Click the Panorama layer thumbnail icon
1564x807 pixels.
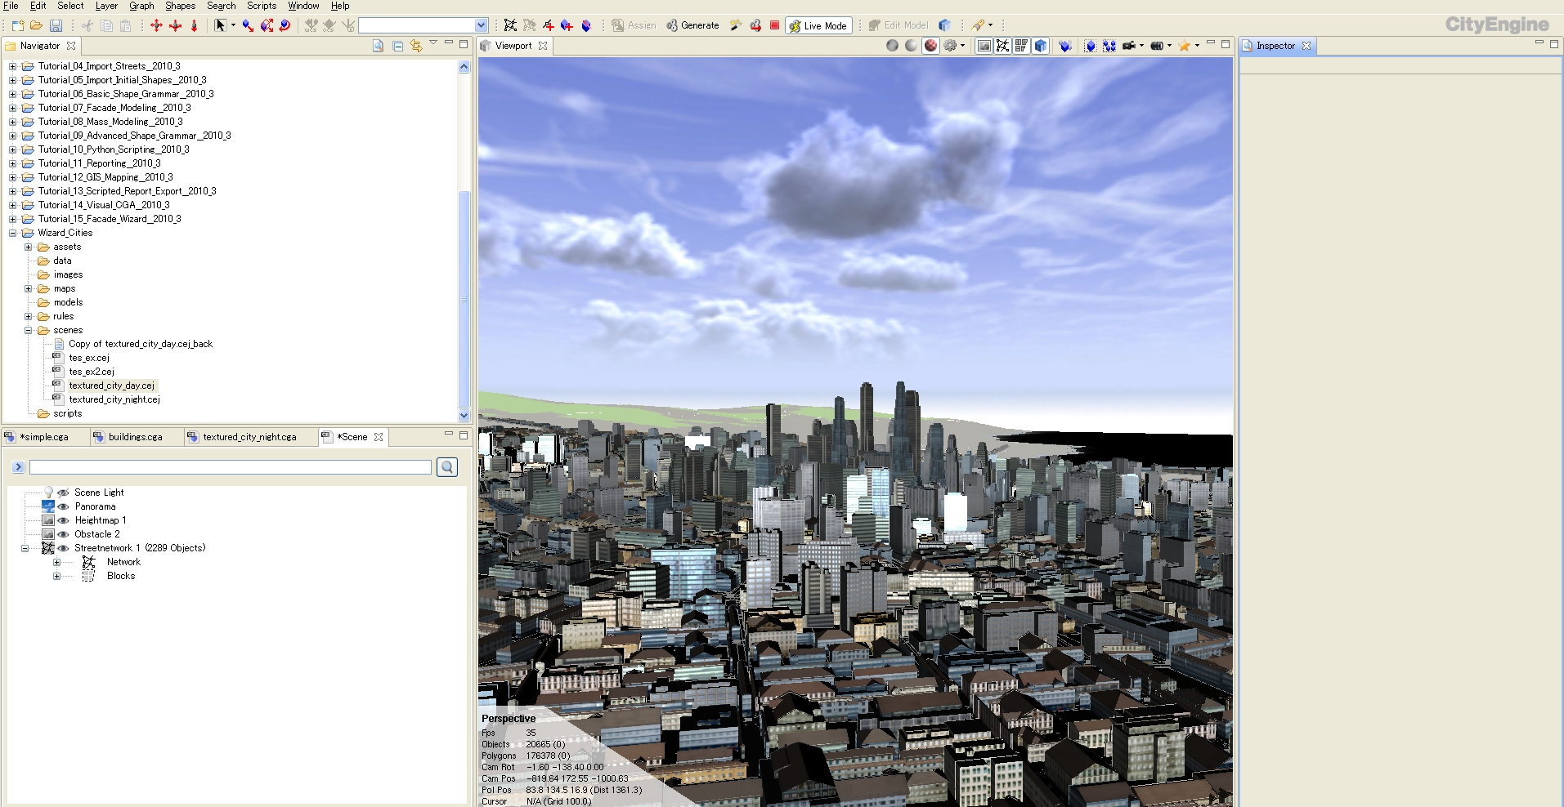coord(48,506)
